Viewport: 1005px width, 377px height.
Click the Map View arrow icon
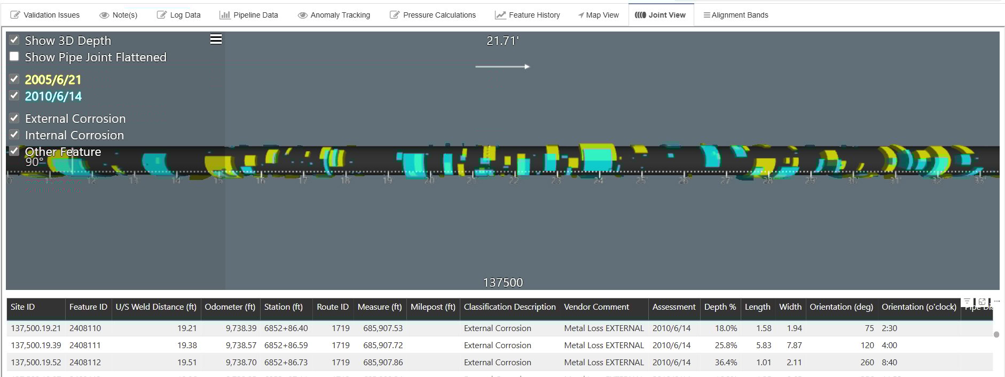[580, 15]
